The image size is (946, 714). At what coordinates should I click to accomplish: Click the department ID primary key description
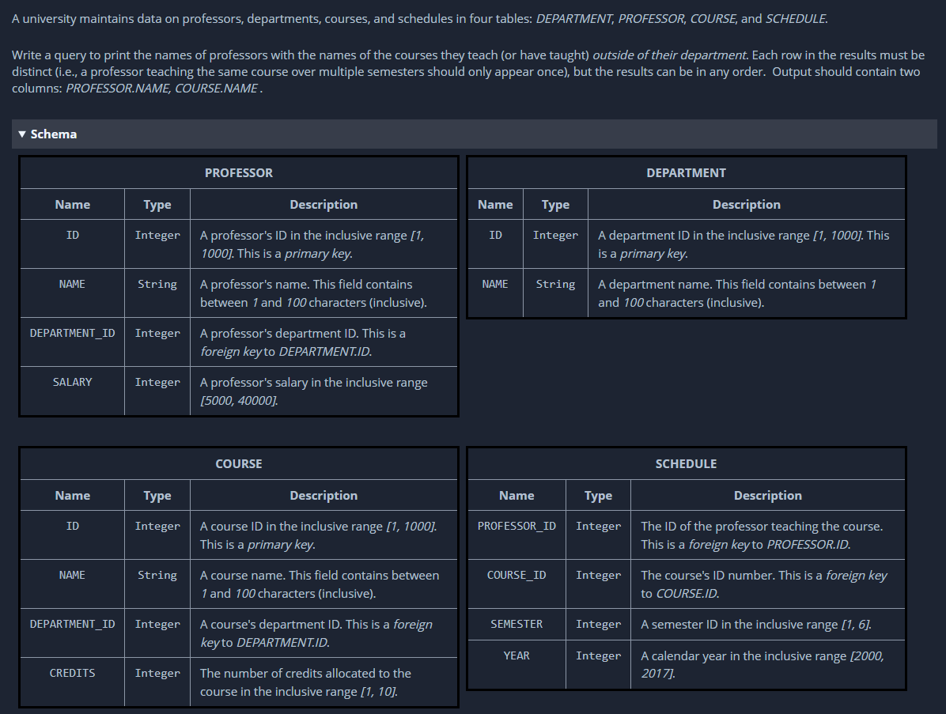tap(744, 244)
